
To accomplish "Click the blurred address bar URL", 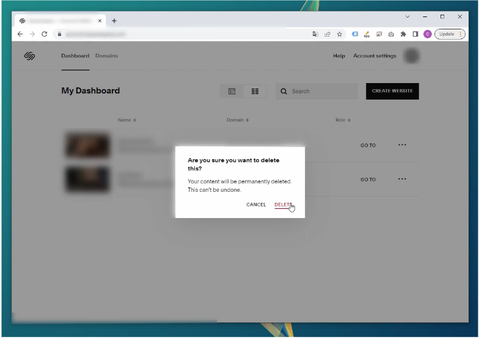I will (95, 34).
